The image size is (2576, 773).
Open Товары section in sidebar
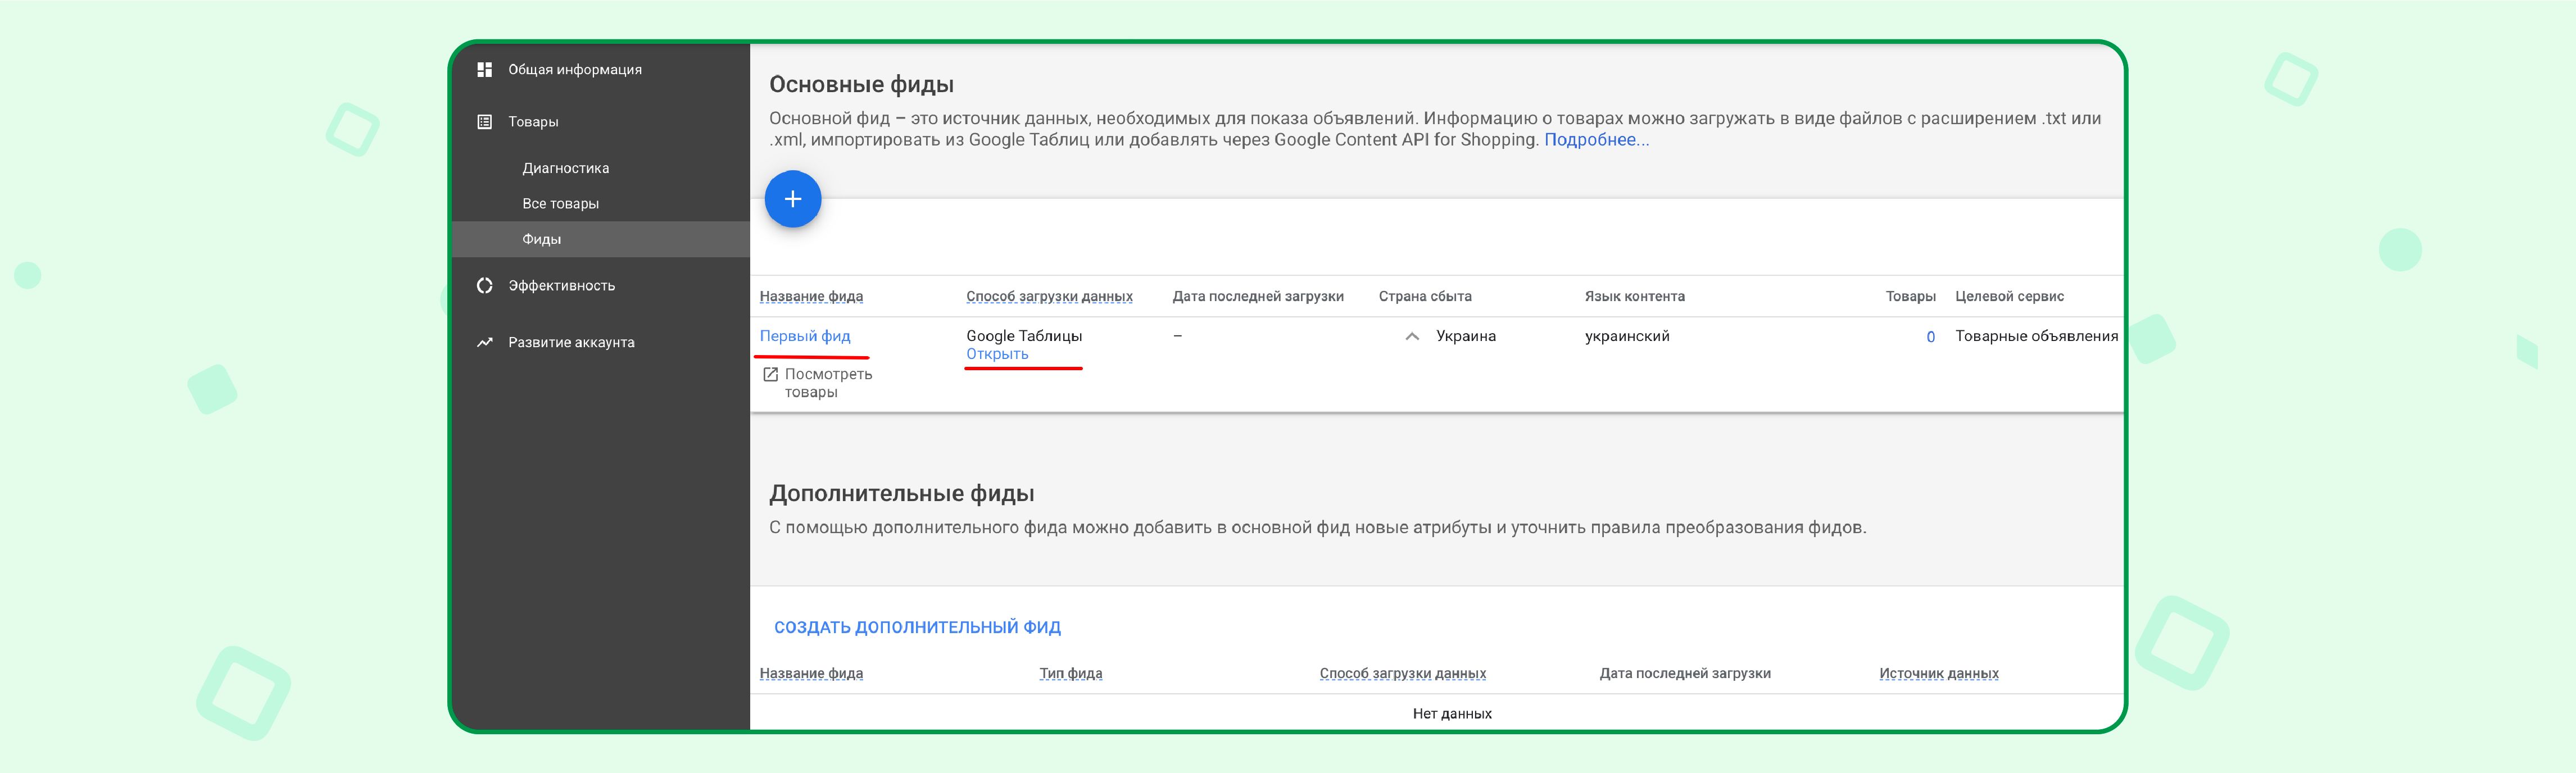pos(533,122)
